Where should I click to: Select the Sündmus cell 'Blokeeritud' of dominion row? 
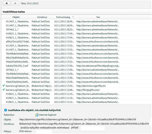(x=42, y=86)
